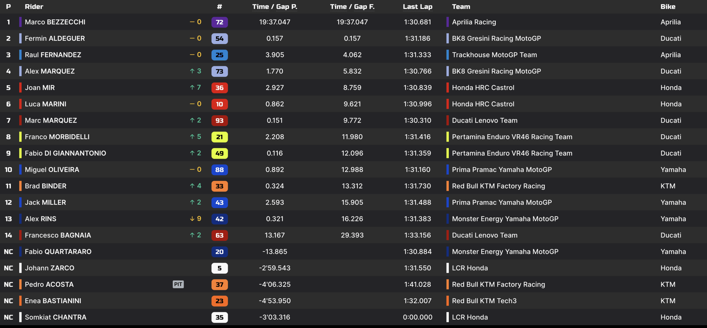The height and width of the screenshot is (328, 707).
Task: Click Zarco's white number 5 badge
Action: pyautogui.click(x=220, y=268)
